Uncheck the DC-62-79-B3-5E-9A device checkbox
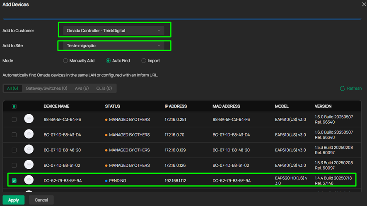 tap(14, 181)
